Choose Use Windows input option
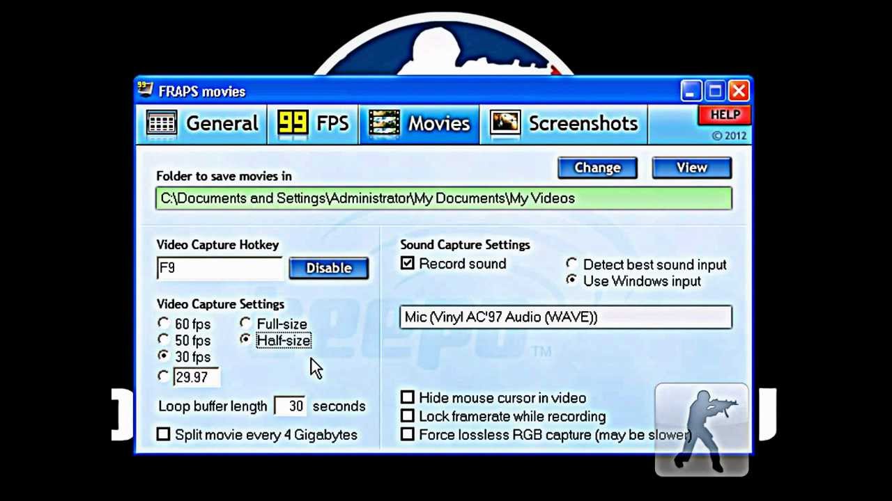The width and height of the screenshot is (892, 501). (571, 280)
